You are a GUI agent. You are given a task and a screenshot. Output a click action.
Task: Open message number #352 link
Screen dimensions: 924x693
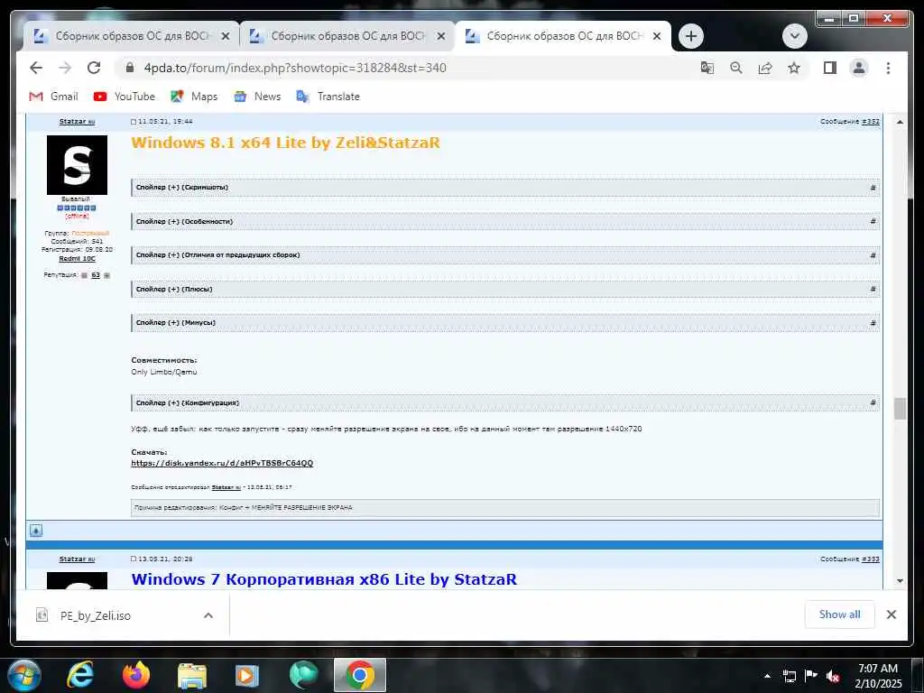pos(871,122)
